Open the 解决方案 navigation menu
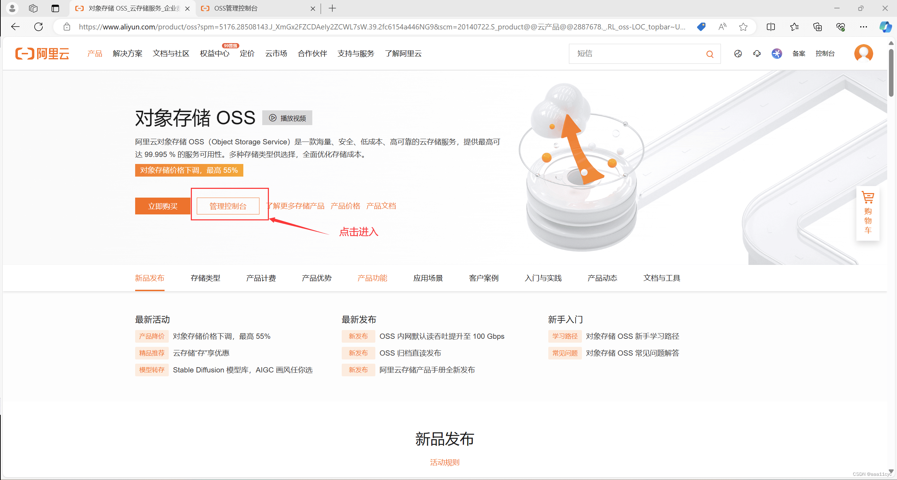This screenshot has width=897, height=480. [x=127, y=53]
